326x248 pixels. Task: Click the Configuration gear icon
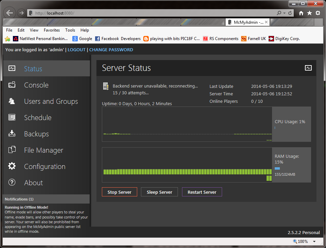(12, 166)
